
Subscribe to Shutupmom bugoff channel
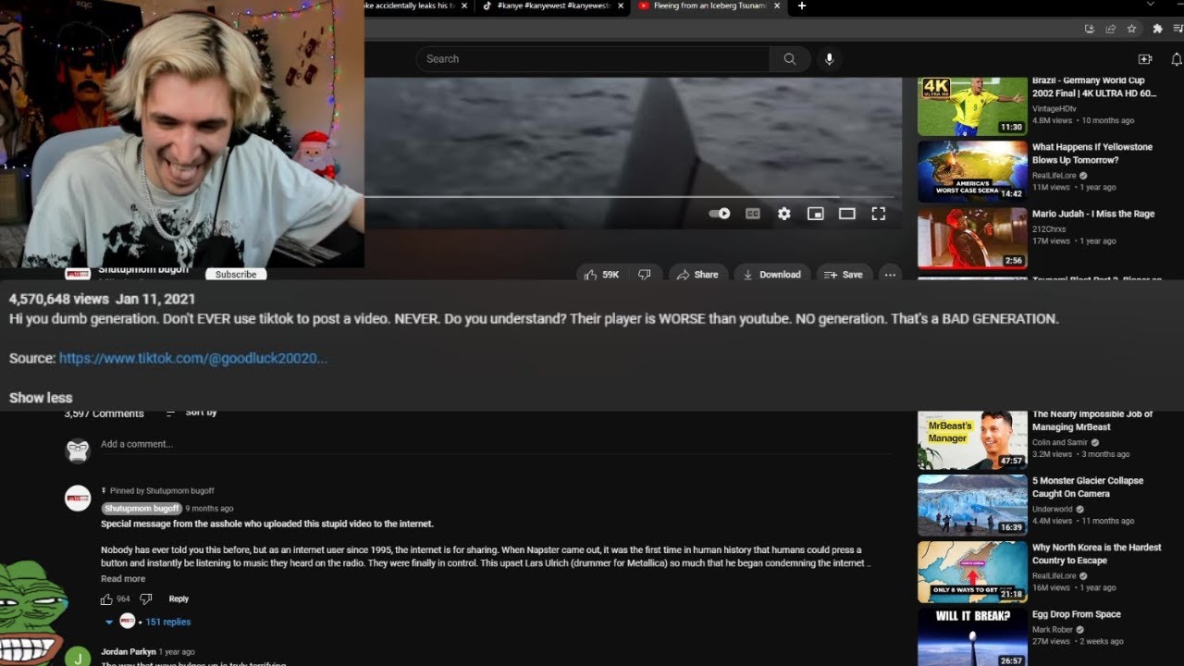pos(236,274)
